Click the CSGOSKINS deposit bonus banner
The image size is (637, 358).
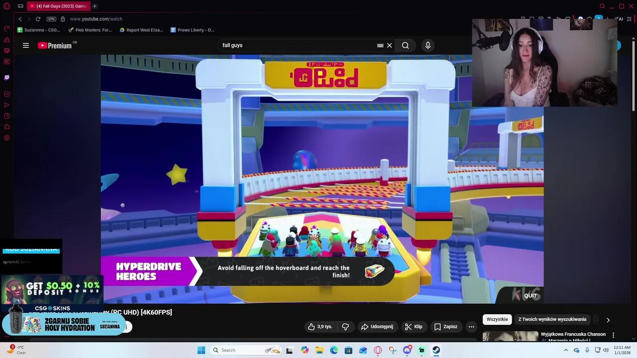point(52,293)
